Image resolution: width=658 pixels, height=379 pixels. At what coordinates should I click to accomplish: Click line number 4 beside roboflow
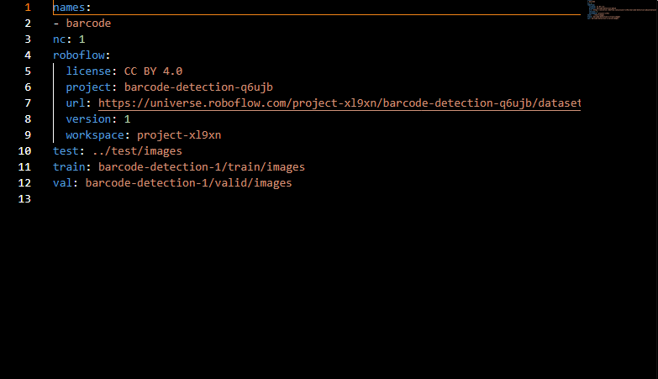pyautogui.click(x=28, y=55)
